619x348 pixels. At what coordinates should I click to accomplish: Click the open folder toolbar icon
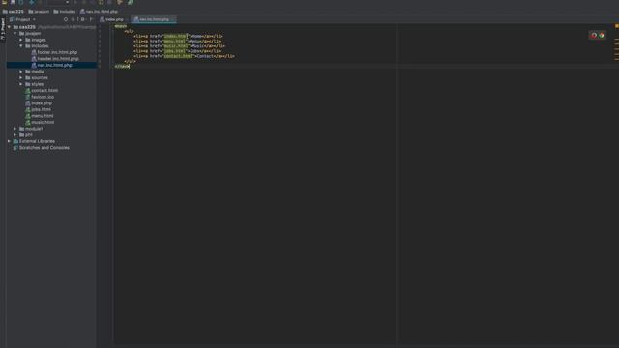[4, 2]
